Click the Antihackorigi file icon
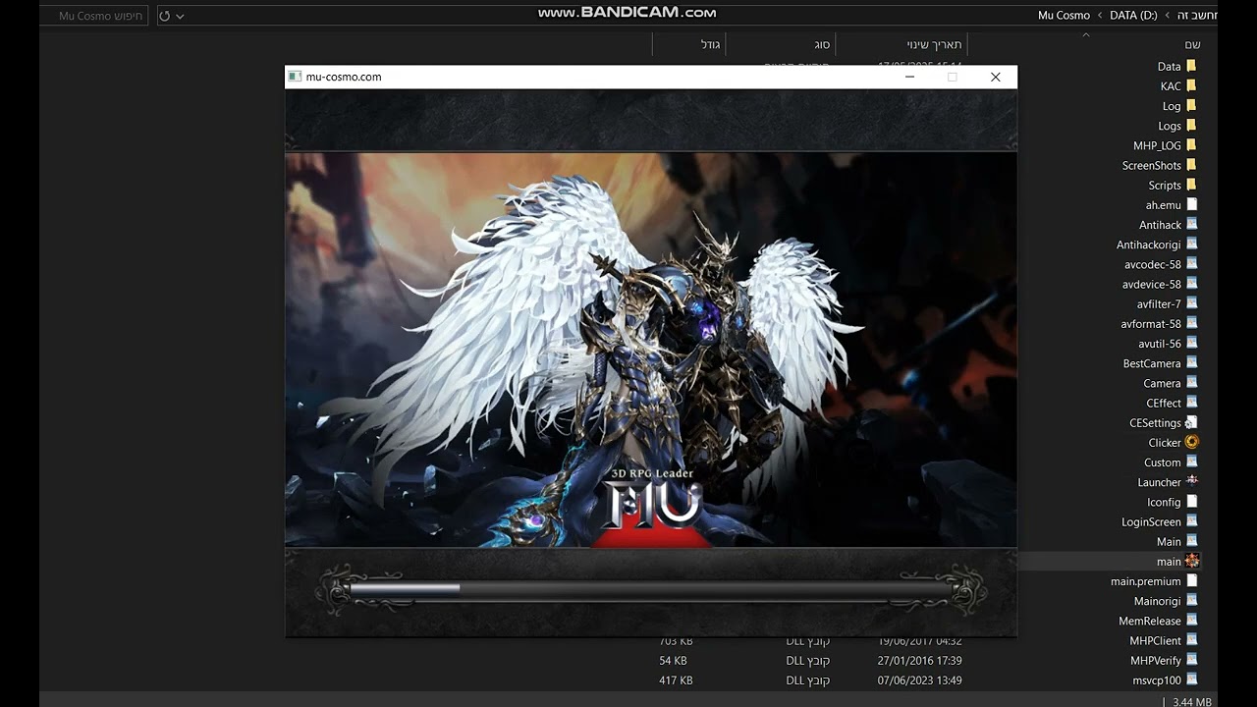 pyautogui.click(x=1192, y=244)
